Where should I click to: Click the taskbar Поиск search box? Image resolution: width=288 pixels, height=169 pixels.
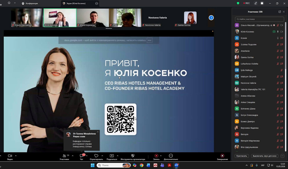tap(114, 165)
